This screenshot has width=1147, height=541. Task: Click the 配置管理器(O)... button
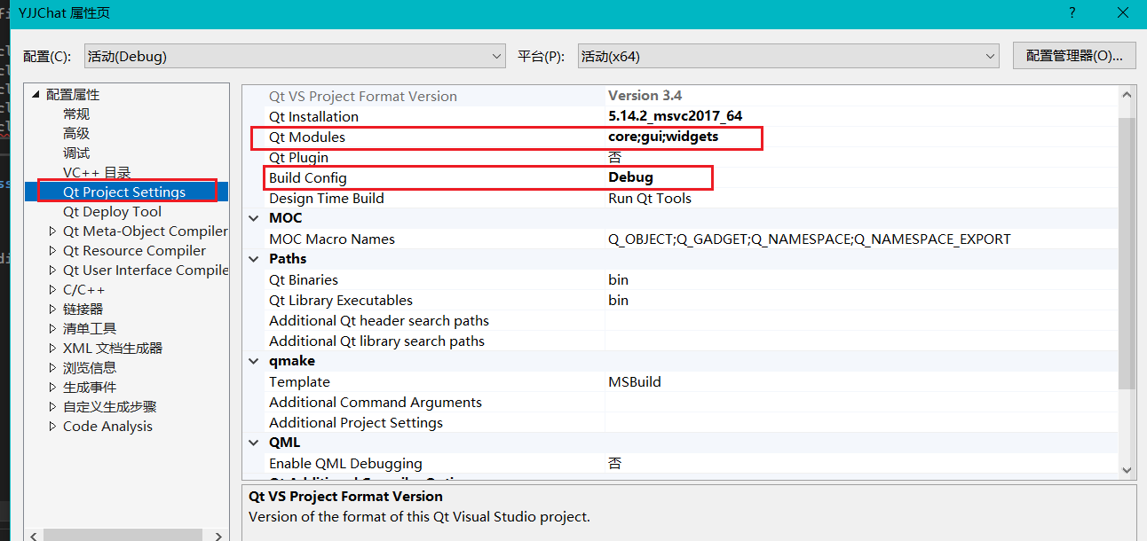click(x=1074, y=55)
